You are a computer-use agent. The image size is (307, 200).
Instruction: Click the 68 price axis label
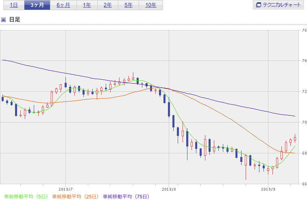click(304, 153)
